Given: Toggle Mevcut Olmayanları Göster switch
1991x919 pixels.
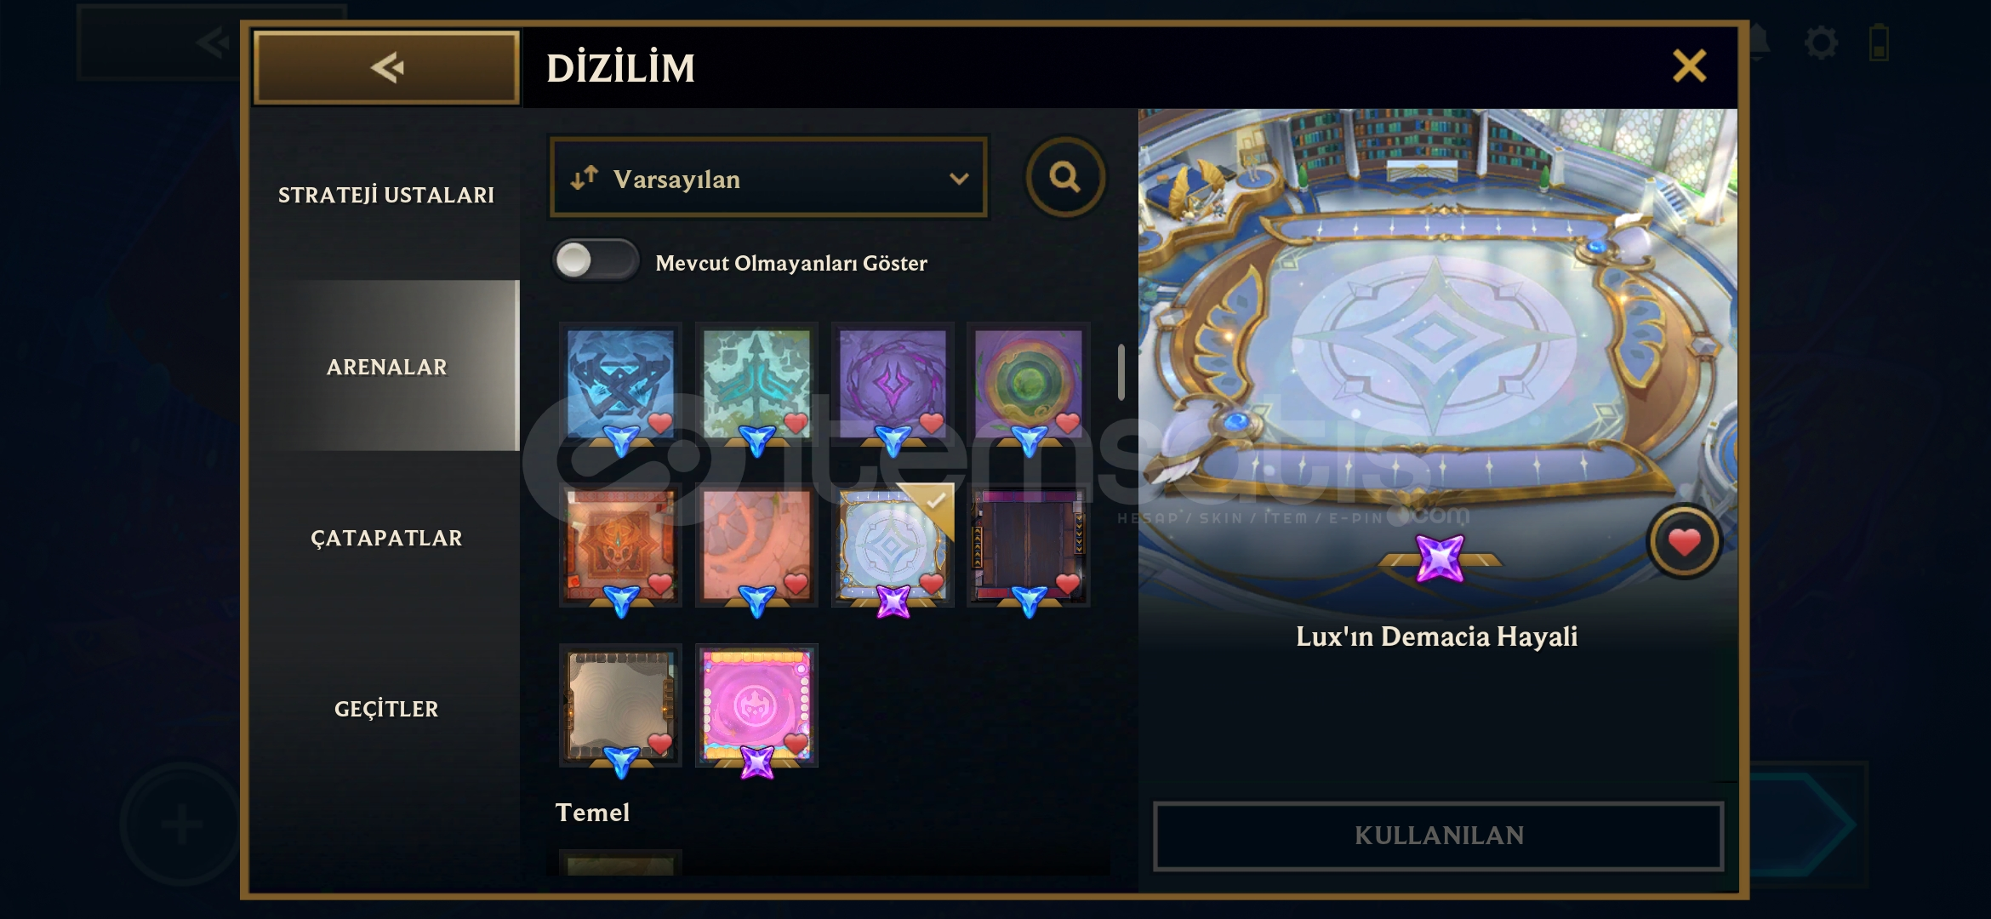Looking at the screenshot, I should (596, 260).
